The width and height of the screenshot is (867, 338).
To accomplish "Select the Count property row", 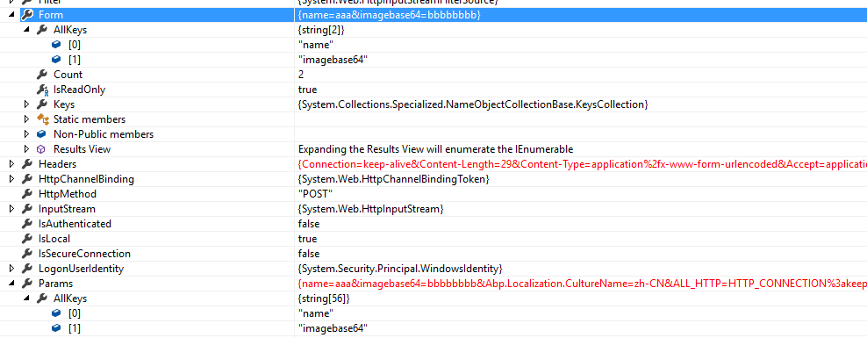I will coord(68,75).
